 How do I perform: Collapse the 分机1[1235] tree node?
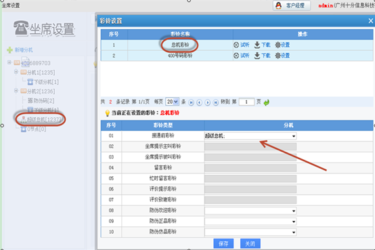tap(16, 72)
